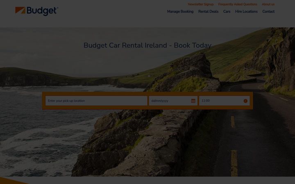Focus the pick-up location input field
The width and height of the screenshot is (295, 184).
pos(96,101)
